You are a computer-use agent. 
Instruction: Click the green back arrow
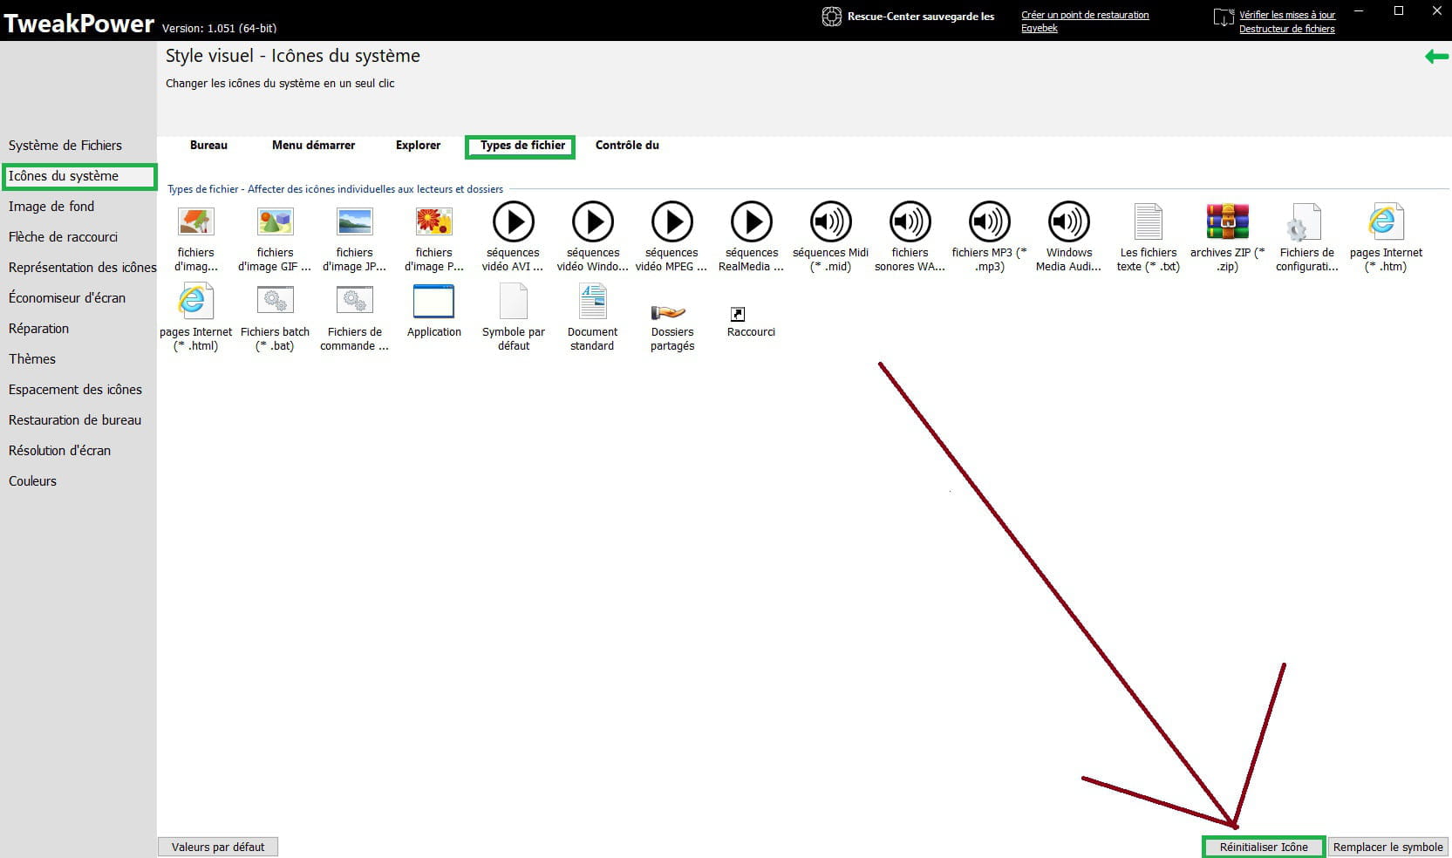pos(1436,57)
